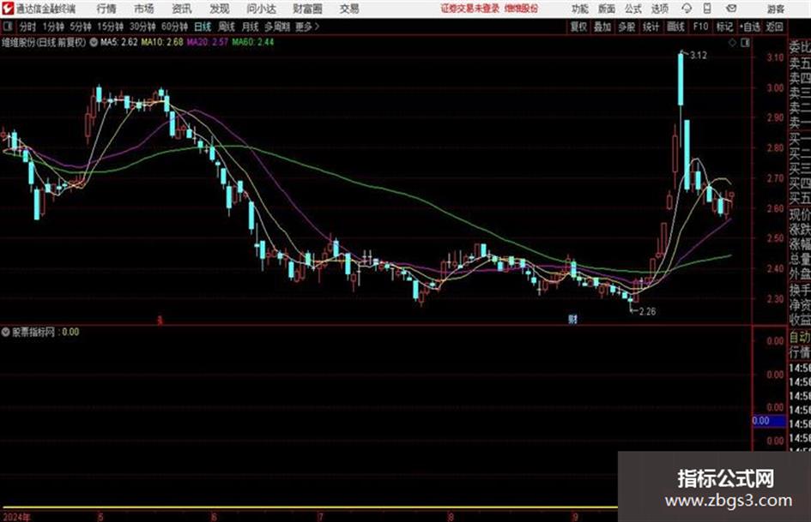The height and width of the screenshot is (522, 811).
Task: Switch to 15分钟 period
Action: (x=111, y=27)
